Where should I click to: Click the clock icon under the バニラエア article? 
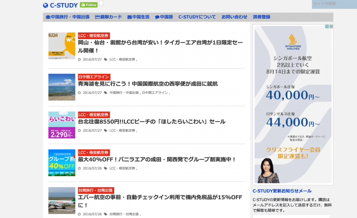[x=79, y=168]
